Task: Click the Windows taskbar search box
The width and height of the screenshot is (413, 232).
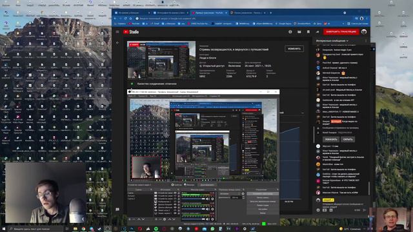Action: tap(35, 229)
